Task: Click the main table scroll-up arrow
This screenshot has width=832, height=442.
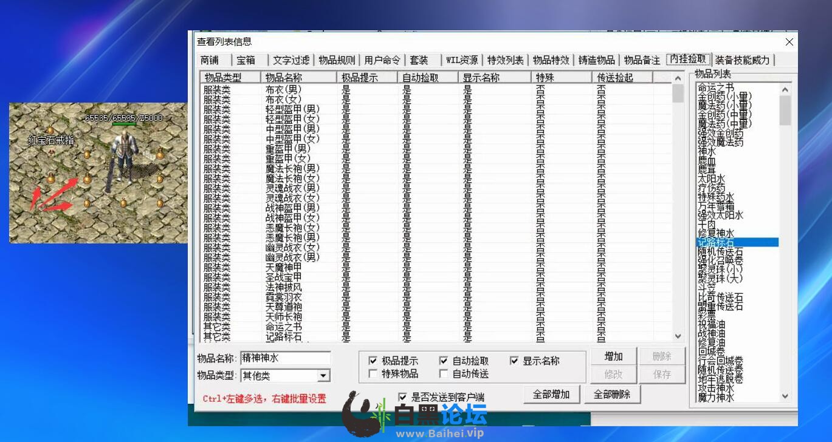Action: coord(678,78)
